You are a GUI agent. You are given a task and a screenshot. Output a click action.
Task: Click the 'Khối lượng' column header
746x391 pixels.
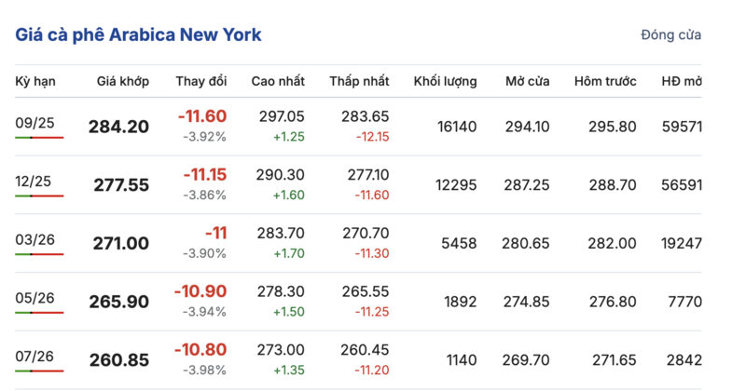(x=445, y=81)
